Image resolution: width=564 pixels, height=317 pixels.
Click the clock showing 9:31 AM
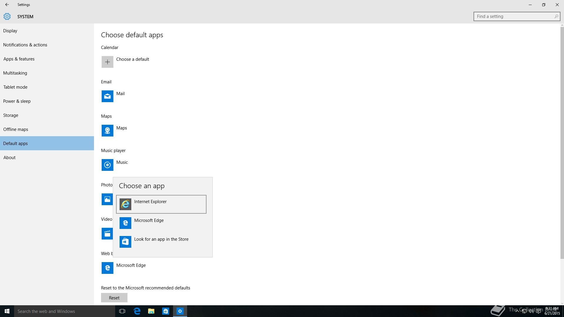tap(552, 309)
